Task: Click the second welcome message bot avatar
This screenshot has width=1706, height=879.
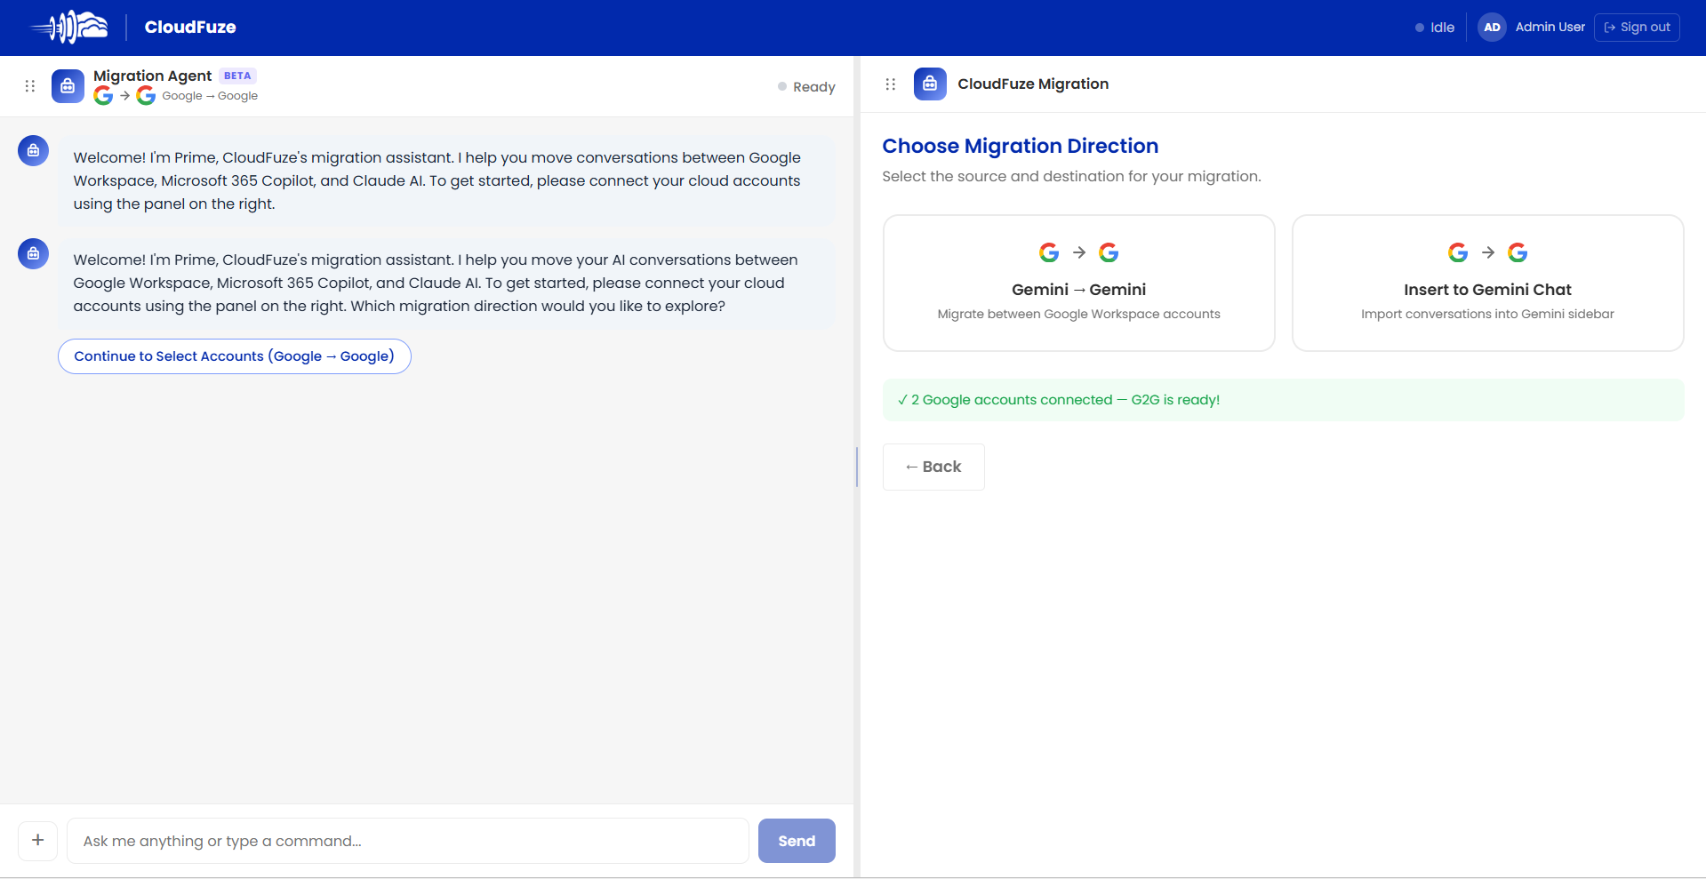Action: [x=33, y=253]
